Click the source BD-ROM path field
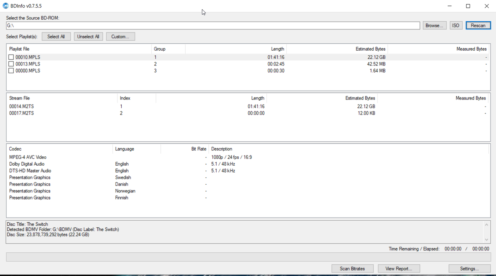Screen dimensions: 496x276 213,26
